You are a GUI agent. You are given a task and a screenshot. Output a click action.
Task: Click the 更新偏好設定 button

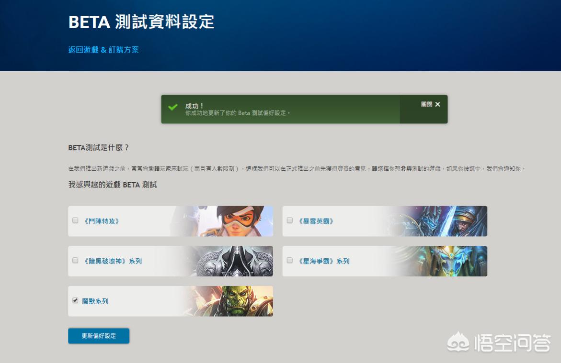coord(99,336)
